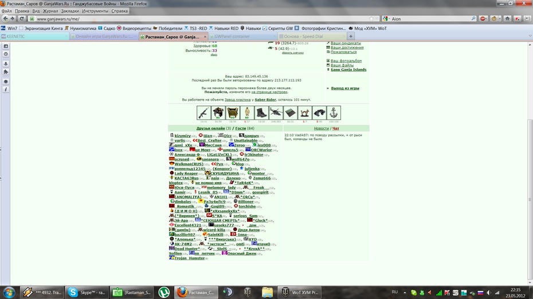Open the Навыки RED bookmark
This screenshot has height=299, width=533.
[224, 28]
